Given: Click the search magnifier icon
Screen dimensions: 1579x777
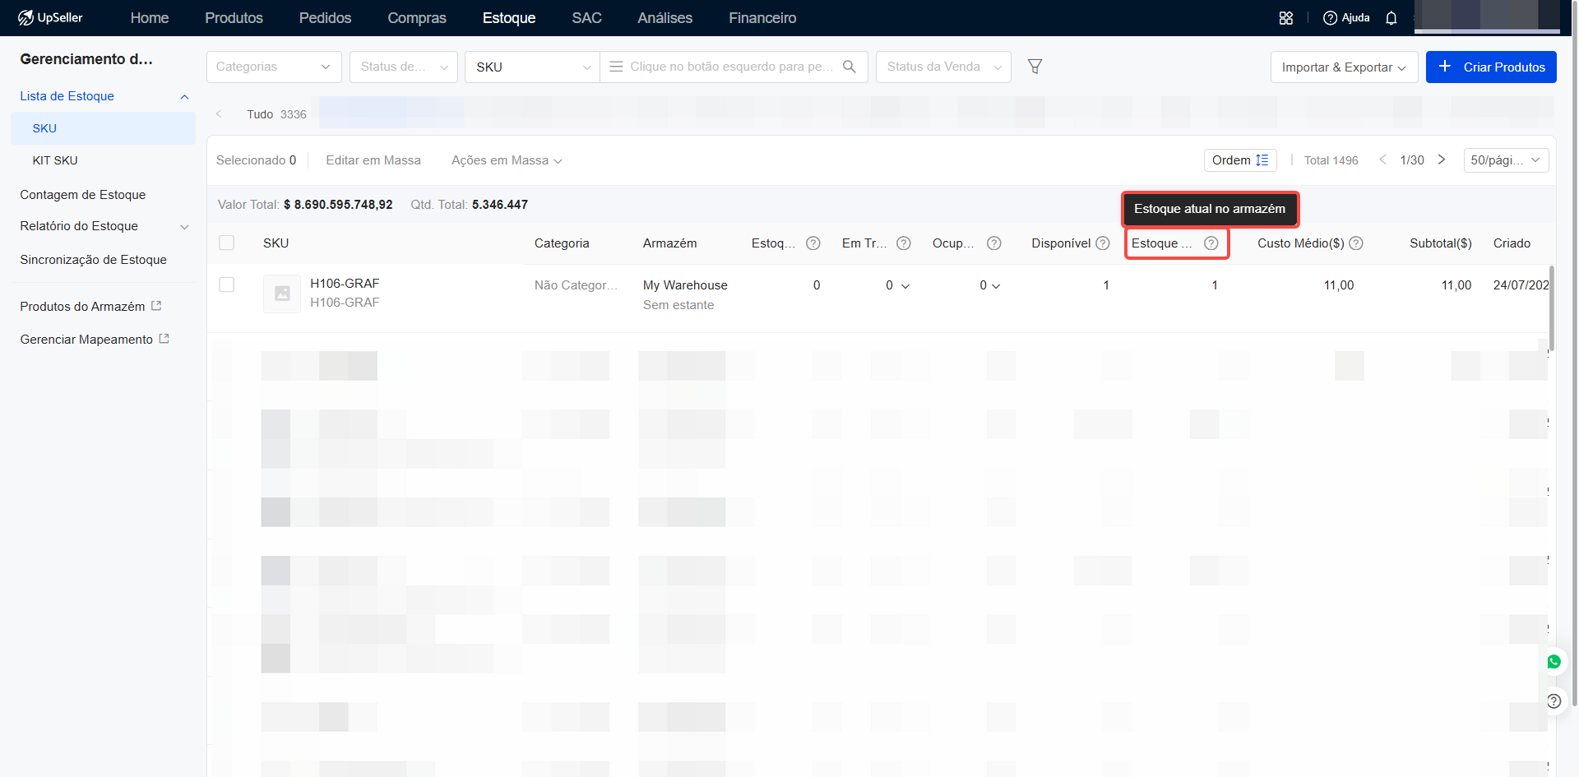Looking at the screenshot, I should click(850, 67).
